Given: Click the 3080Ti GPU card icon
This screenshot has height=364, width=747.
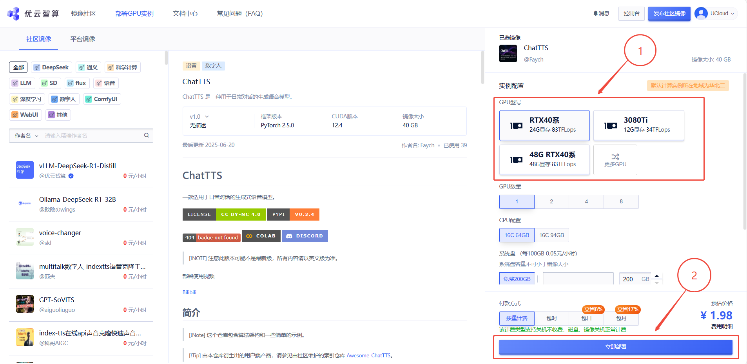Looking at the screenshot, I should tap(610, 125).
